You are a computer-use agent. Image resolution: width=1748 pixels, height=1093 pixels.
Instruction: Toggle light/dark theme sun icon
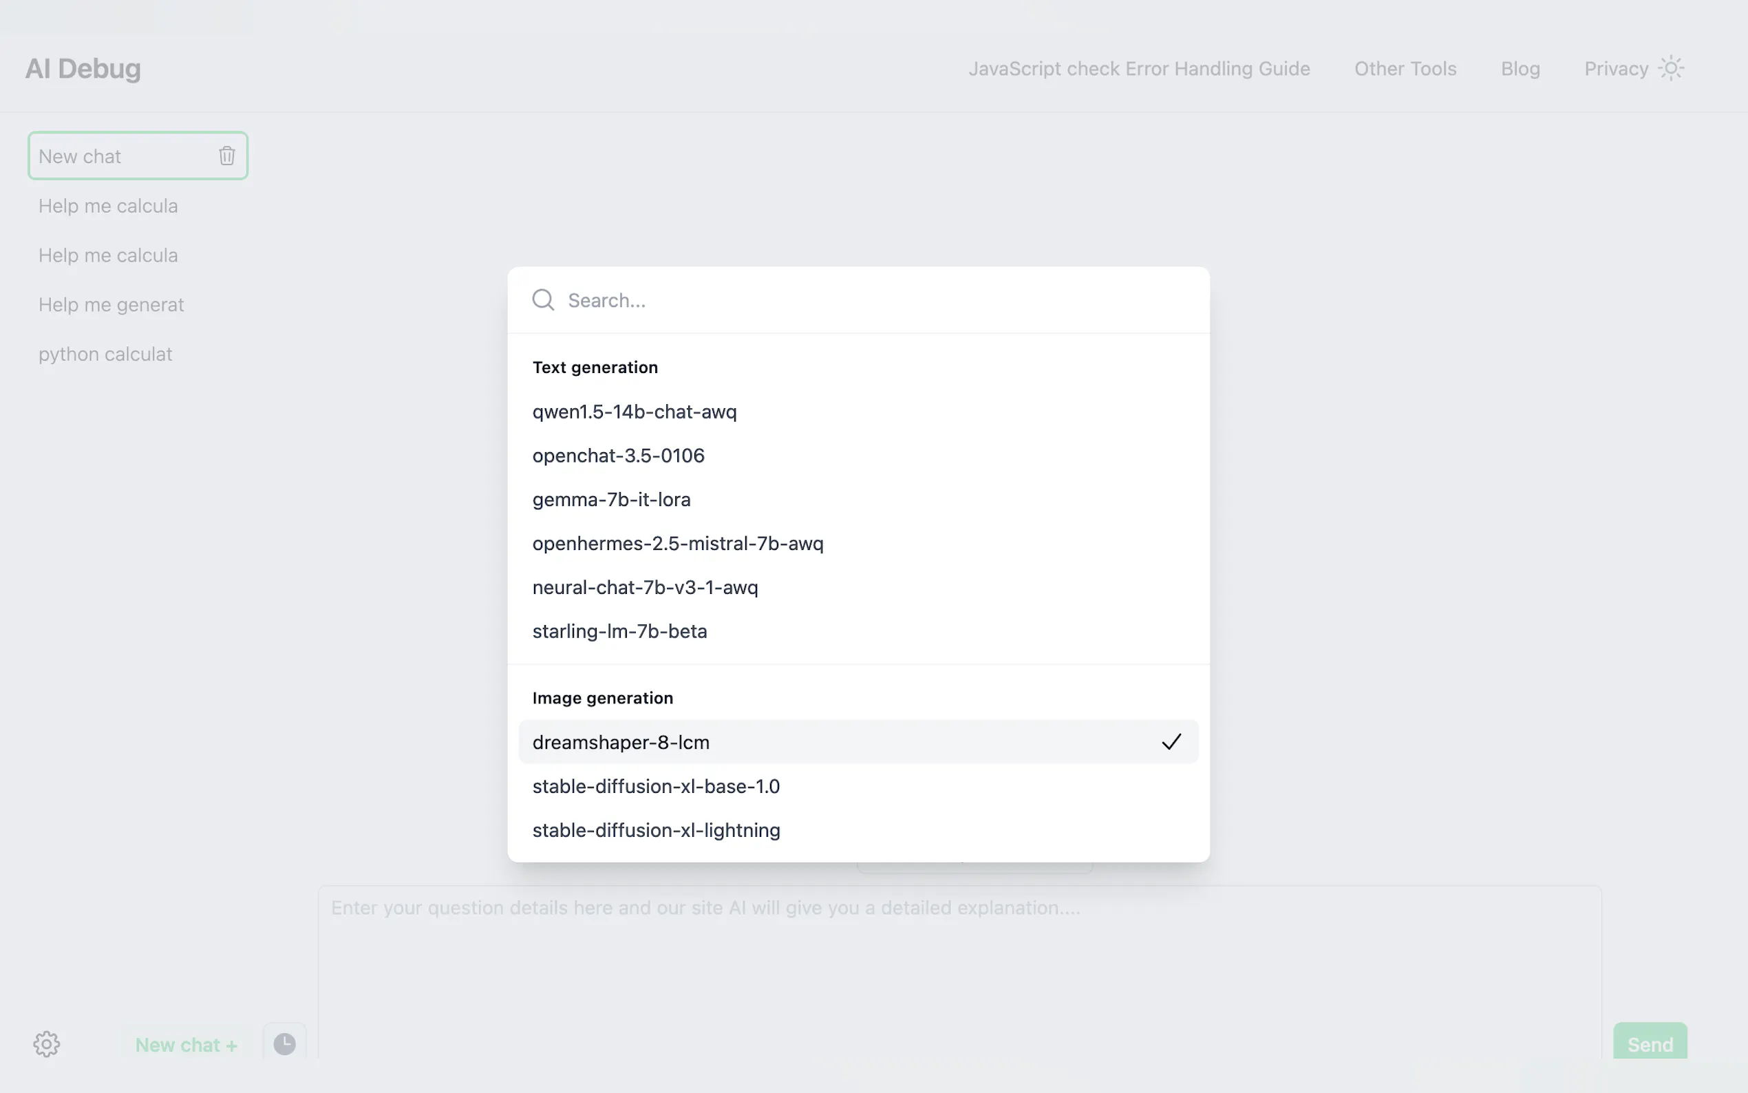(x=1671, y=69)
